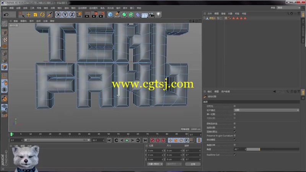Open render settings gear clapperboard icon
The height and width of the screenshot is (172, 306).
[101, 15]
